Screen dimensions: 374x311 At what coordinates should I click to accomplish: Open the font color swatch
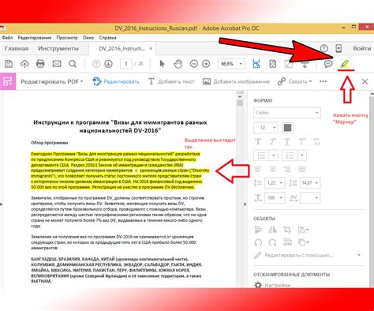287,128
